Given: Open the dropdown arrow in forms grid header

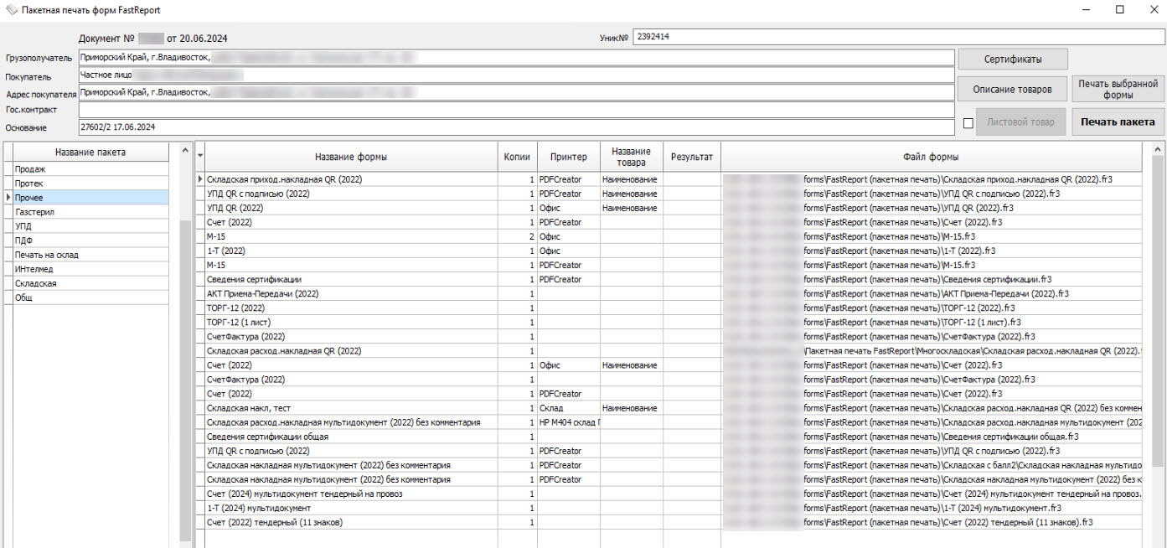Looking at the screenshot, I should coord(200,156).
